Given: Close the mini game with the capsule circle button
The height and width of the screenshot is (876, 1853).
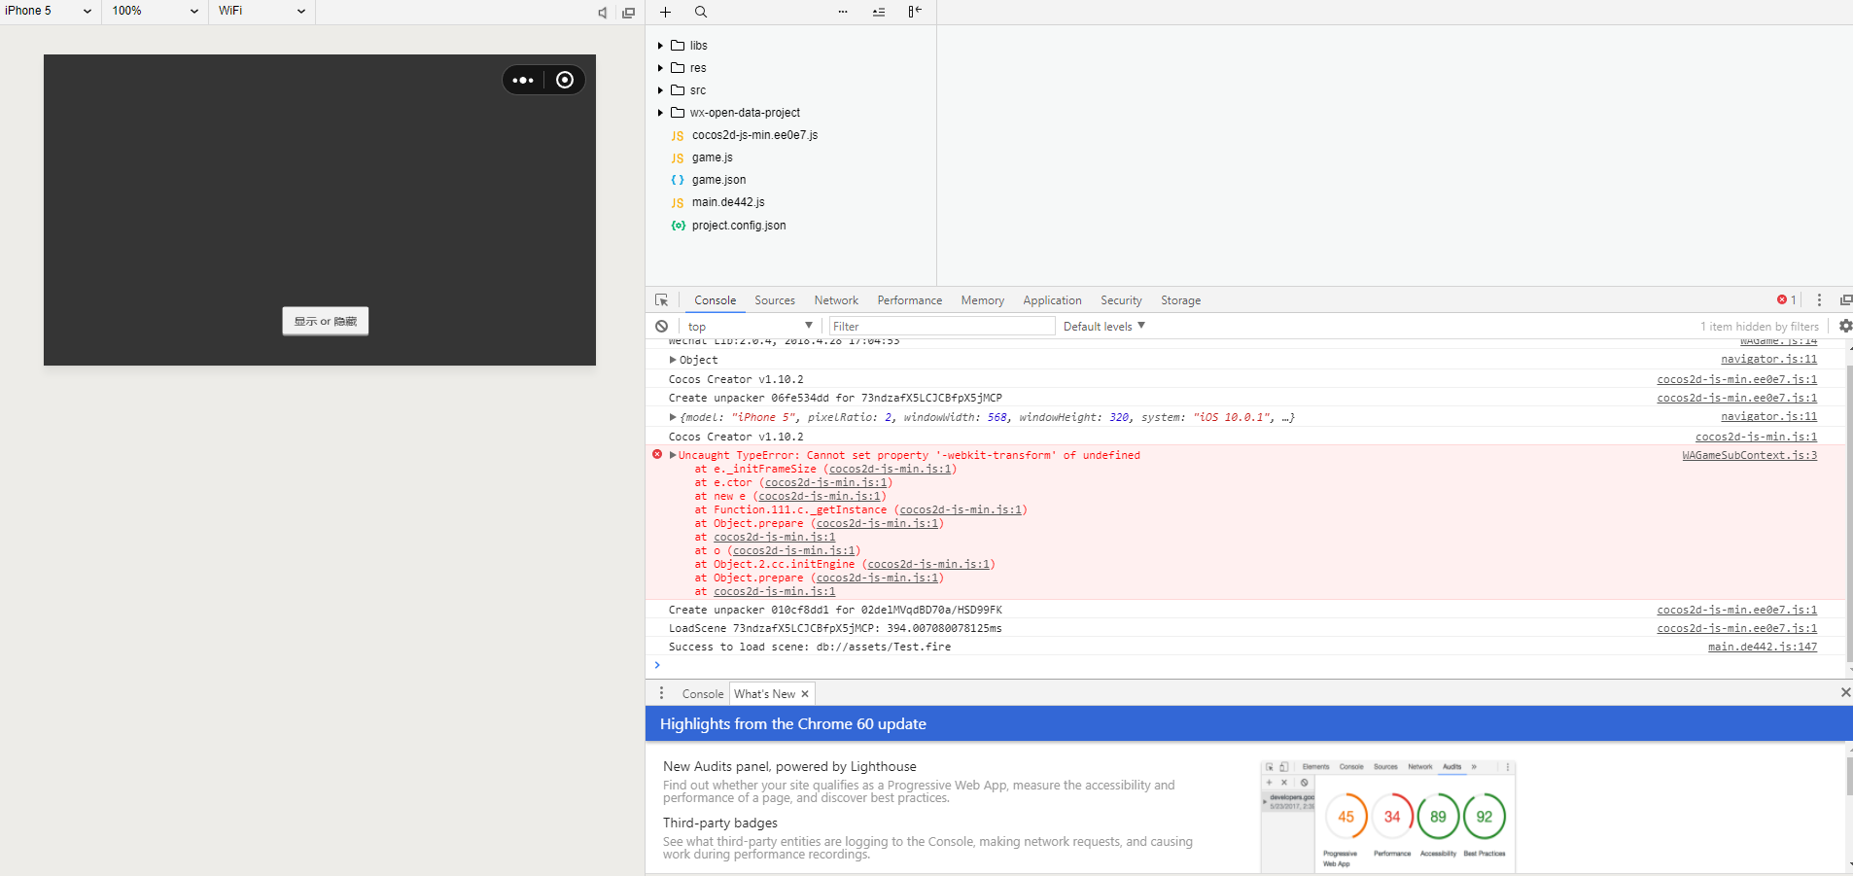Looking at the screenshot, I should click(x=565, y=80).
